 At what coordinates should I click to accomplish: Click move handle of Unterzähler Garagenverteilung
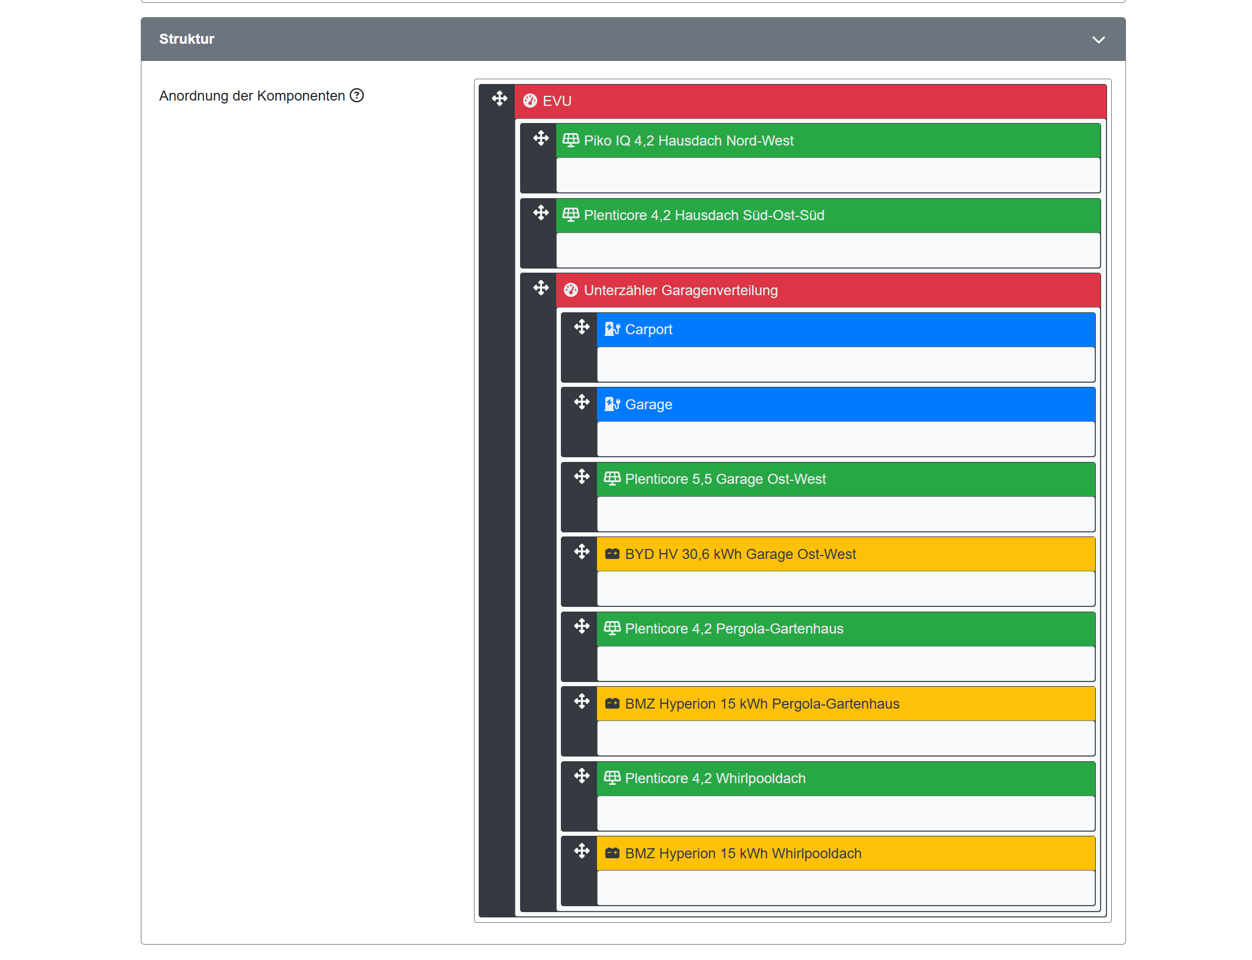[541, 288]
